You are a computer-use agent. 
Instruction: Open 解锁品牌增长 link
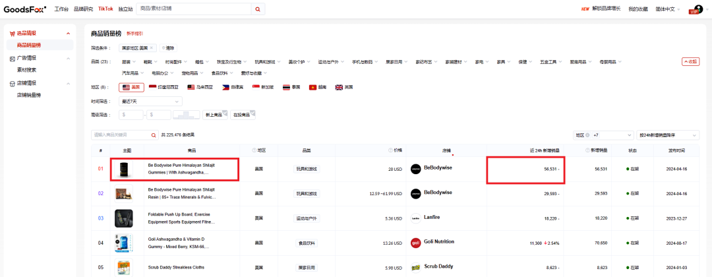point(607,9)
